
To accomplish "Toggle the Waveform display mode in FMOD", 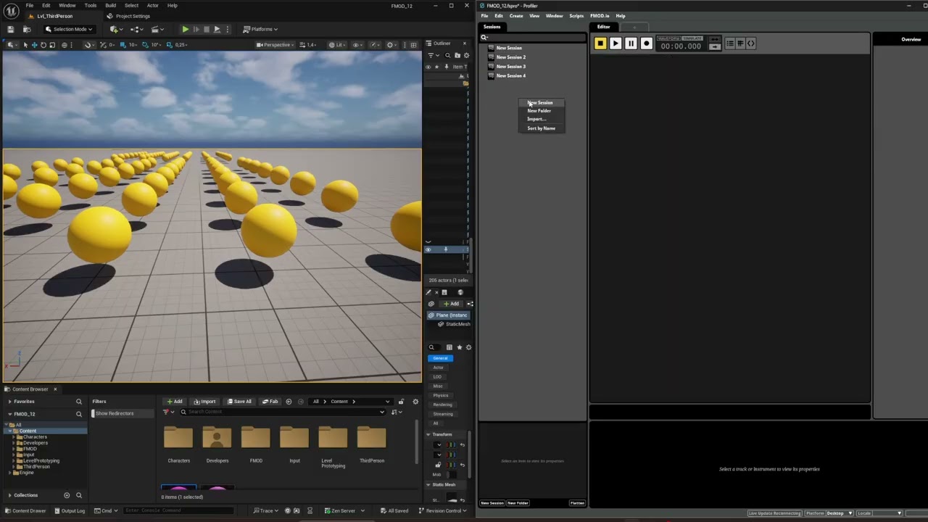I will 668,38.
